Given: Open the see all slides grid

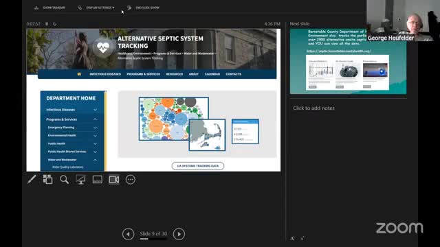Looking at the screenshot, I should pyautogui.click(x=47, y=179).
